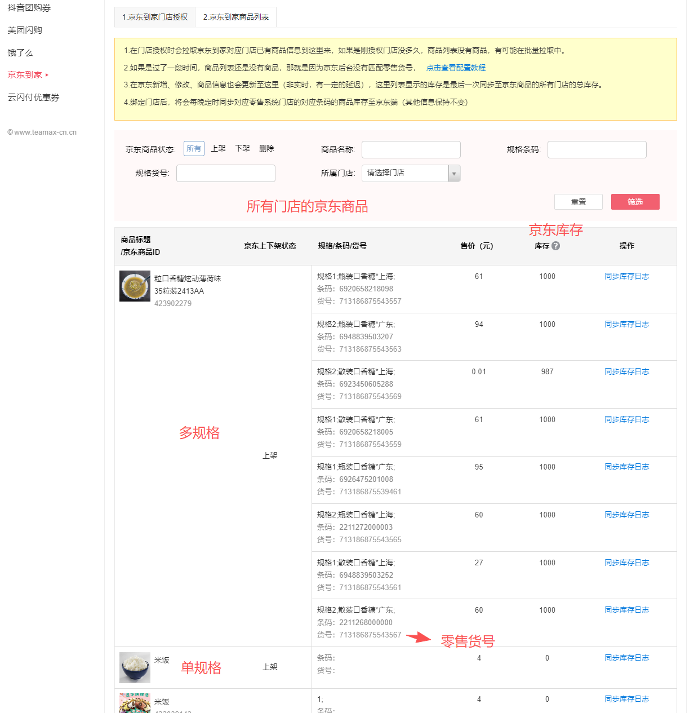Open the 所属门店 store dropdown
Screen dimensions: 694x713
[411, 173]
